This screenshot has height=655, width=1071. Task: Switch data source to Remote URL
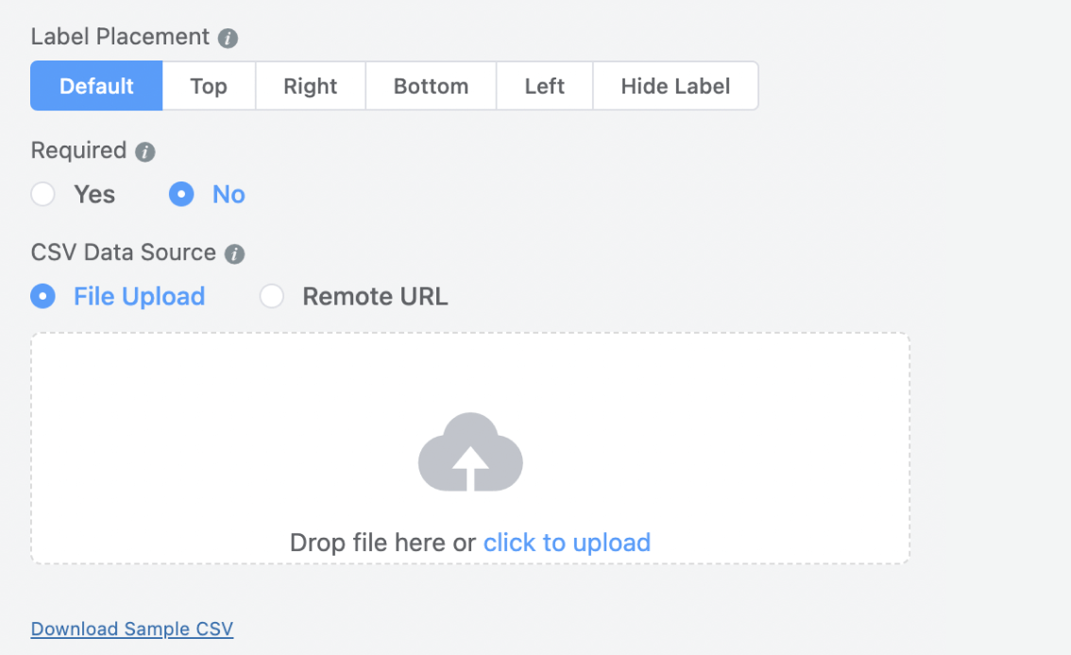[272, 297]
